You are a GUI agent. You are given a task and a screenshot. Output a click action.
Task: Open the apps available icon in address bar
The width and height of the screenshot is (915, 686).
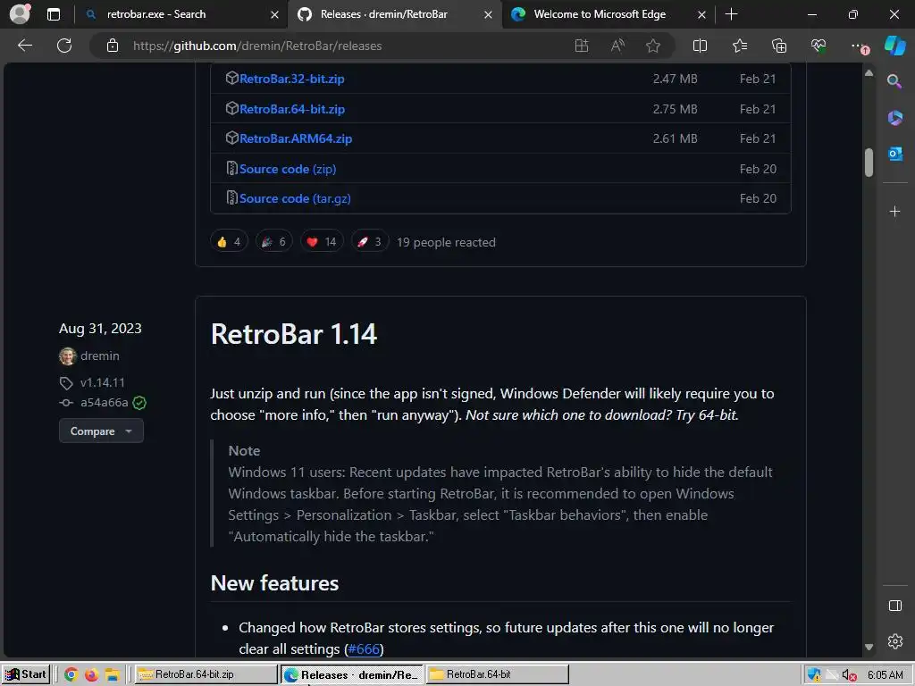[x=581, y=46]
